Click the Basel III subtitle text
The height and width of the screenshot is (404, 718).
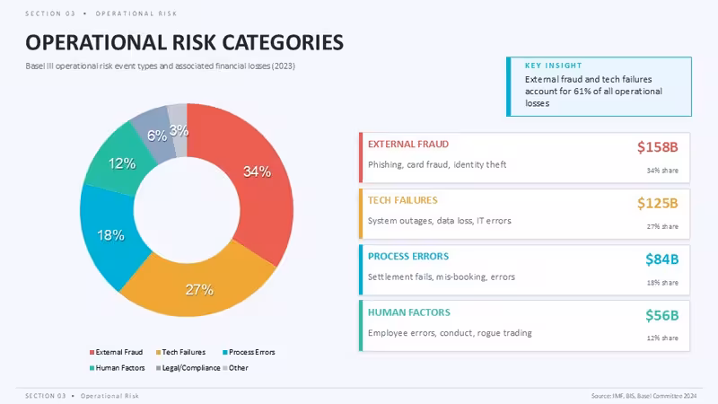point(161,66)
